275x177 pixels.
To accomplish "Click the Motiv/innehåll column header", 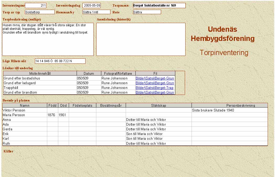I will tap(40, 73).
